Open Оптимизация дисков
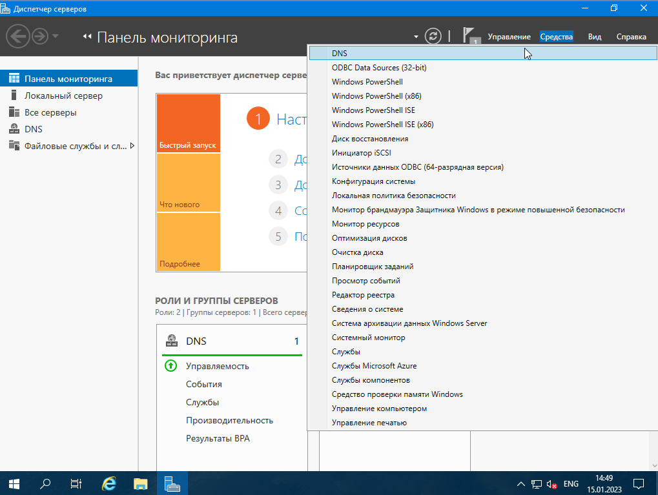Viewport: 658px width, 495px height. (x=483, y=238)
